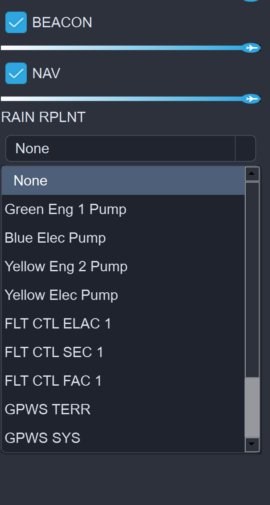
Task: Choose FLT CTL ELAC 1 option
Action: (58, 324)
